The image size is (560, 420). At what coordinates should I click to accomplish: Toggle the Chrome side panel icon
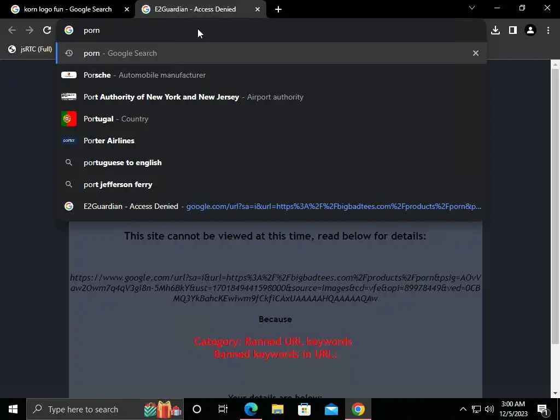[x=513, y=31]
